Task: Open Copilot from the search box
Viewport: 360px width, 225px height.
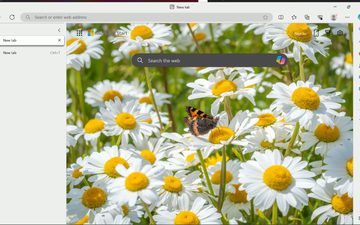Action: coord(280,60)
